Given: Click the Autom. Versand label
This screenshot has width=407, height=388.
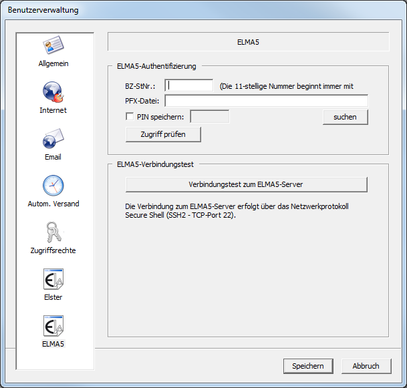Looking at the screenshot, I should point(53,204).
